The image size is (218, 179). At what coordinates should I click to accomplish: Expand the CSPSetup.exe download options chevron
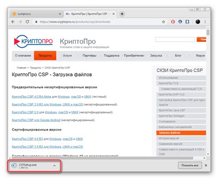54,166
